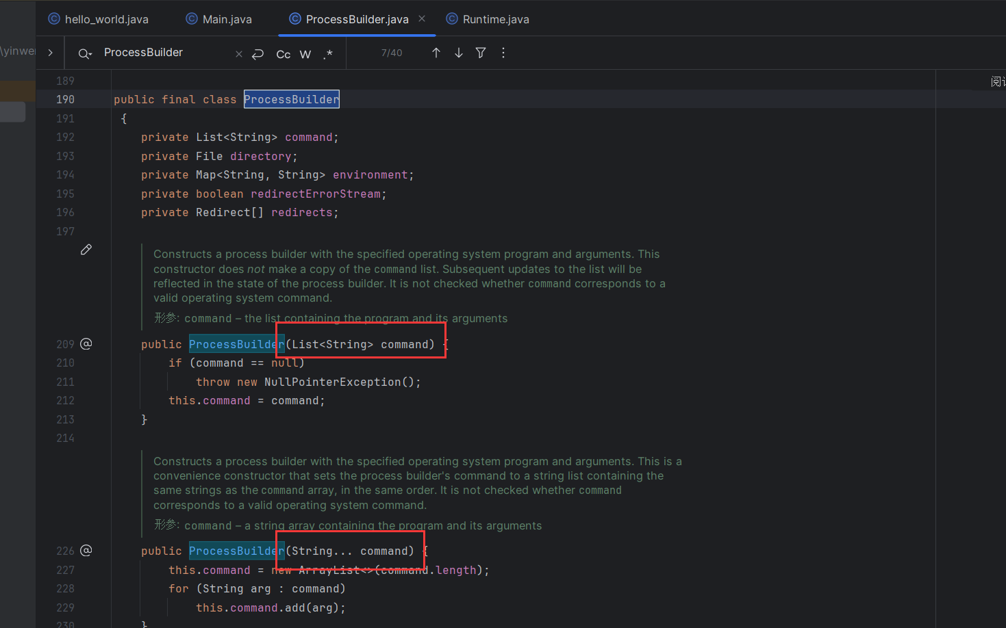Viewport: 1006px width, 628px height.
Task: Click the gutter @ icon on line 209
Action: pyautogui.click(x=86, y=343)
